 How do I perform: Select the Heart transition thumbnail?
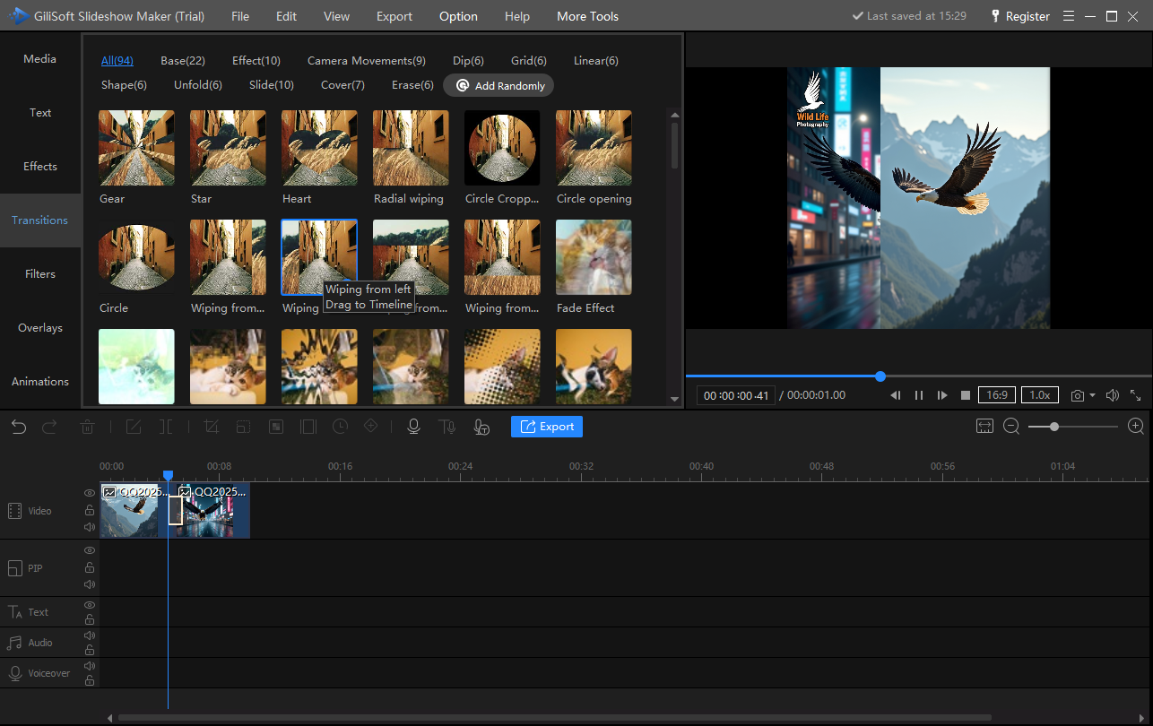coord(319,148)
